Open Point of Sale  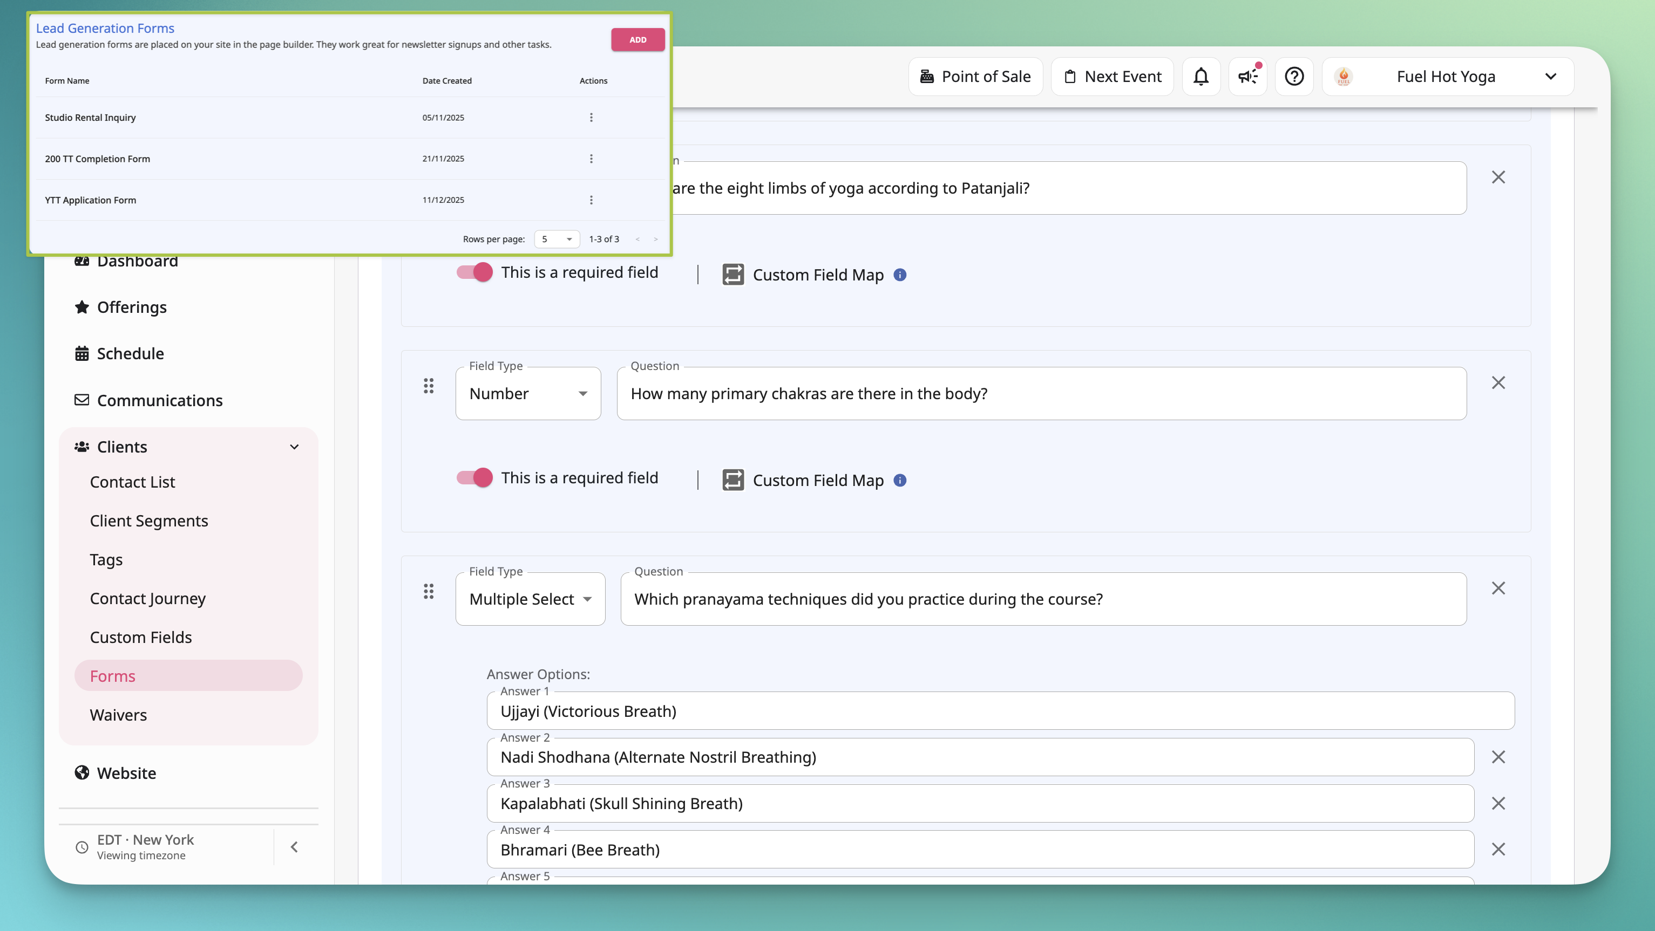(x=975, y=77)
